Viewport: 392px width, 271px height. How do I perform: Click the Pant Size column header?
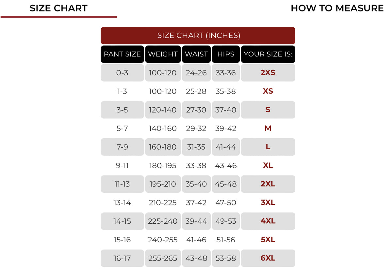(x=122, y=54)
